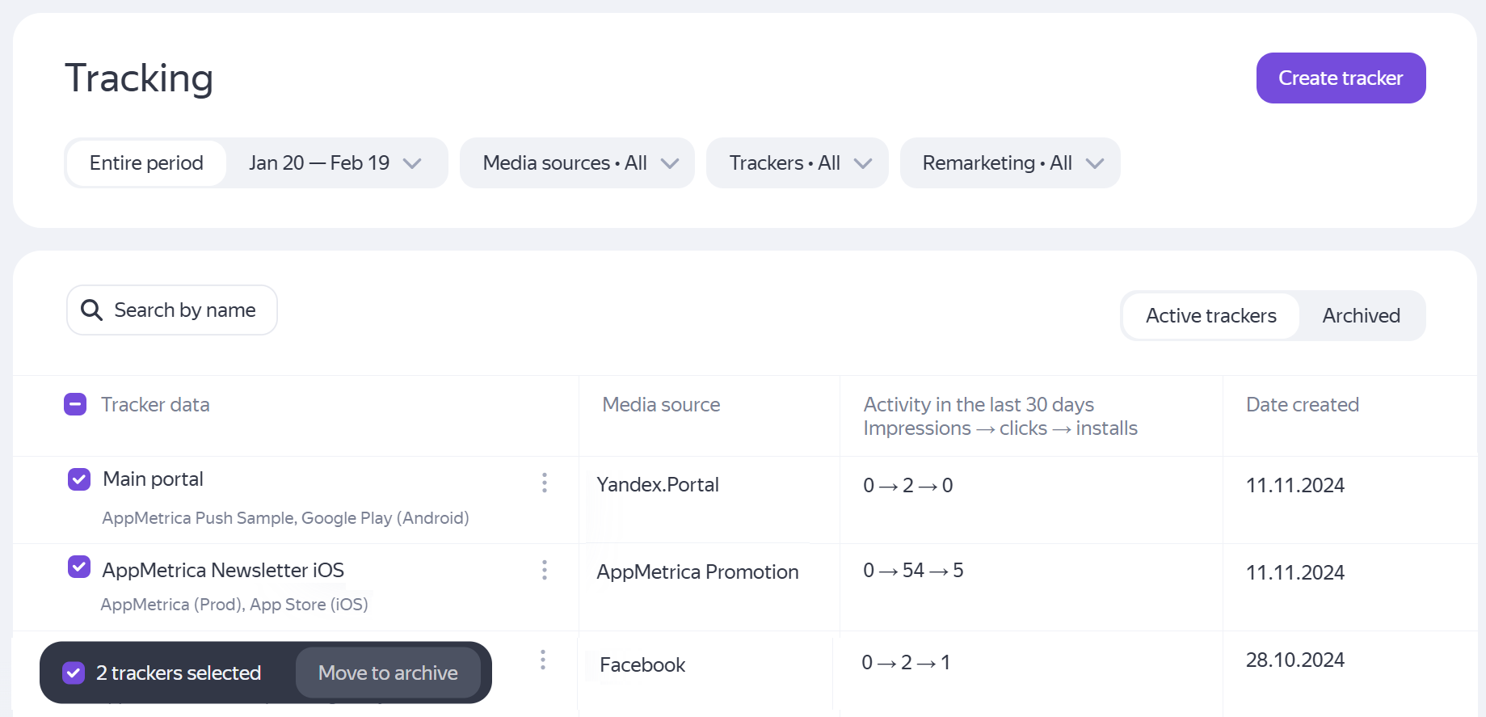Uncheck AppMetrica Newsletter iOS checkbox
Viewport: 1486px width, 717px height.
(x=79, y=567)
